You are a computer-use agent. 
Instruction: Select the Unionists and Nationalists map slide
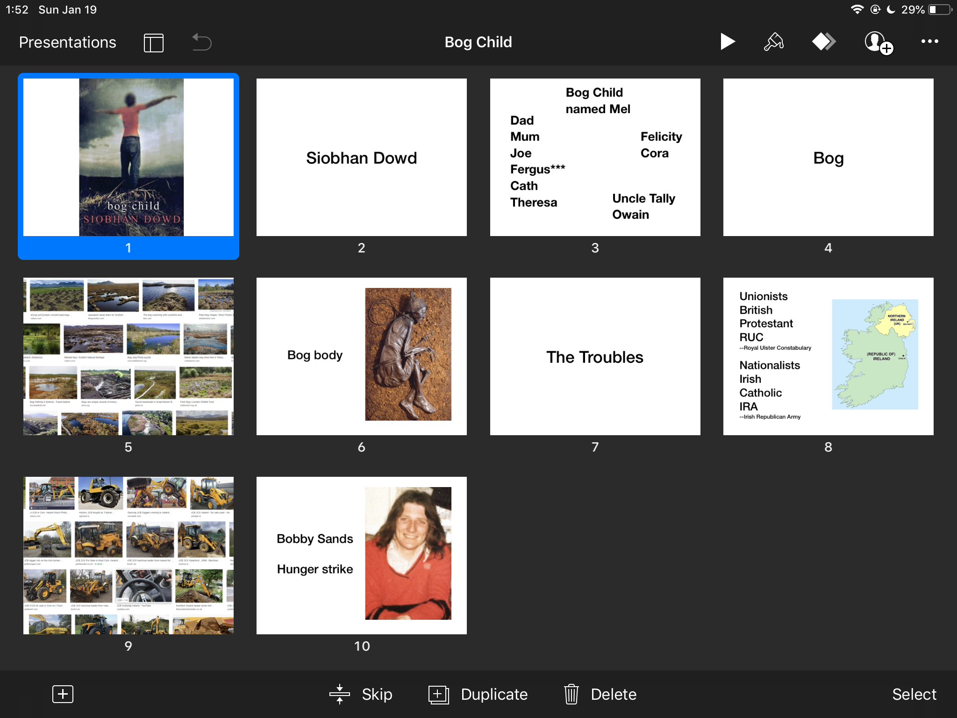pos(828,357)
